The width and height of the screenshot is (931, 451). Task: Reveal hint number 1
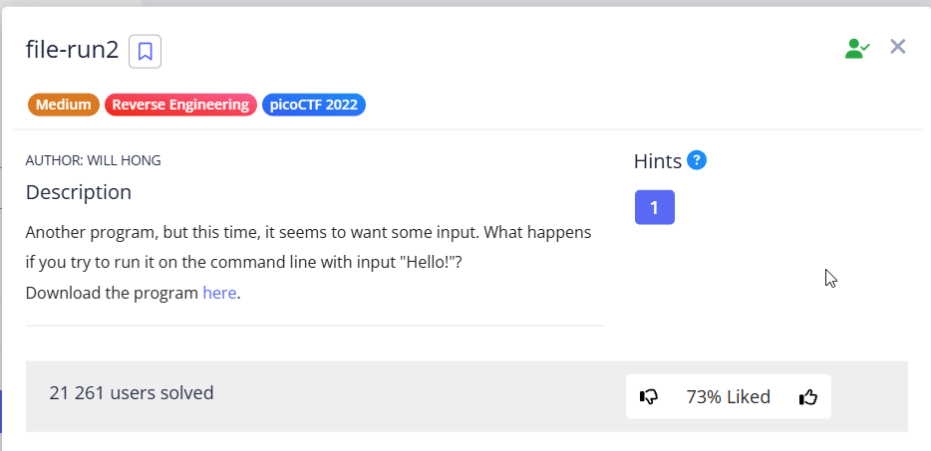654,207
